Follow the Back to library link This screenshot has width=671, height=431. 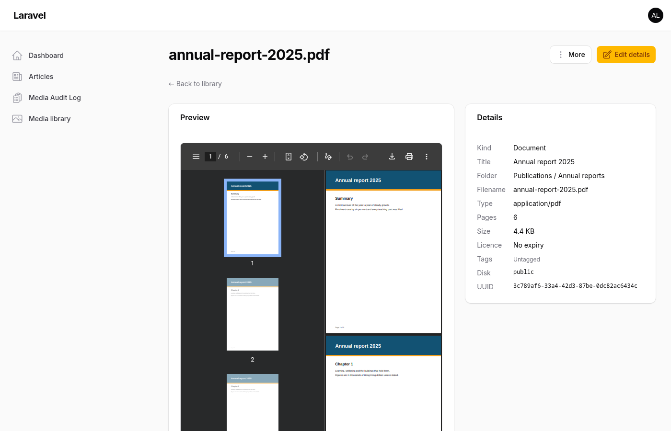pyautogui.click(x=195, y=84)
